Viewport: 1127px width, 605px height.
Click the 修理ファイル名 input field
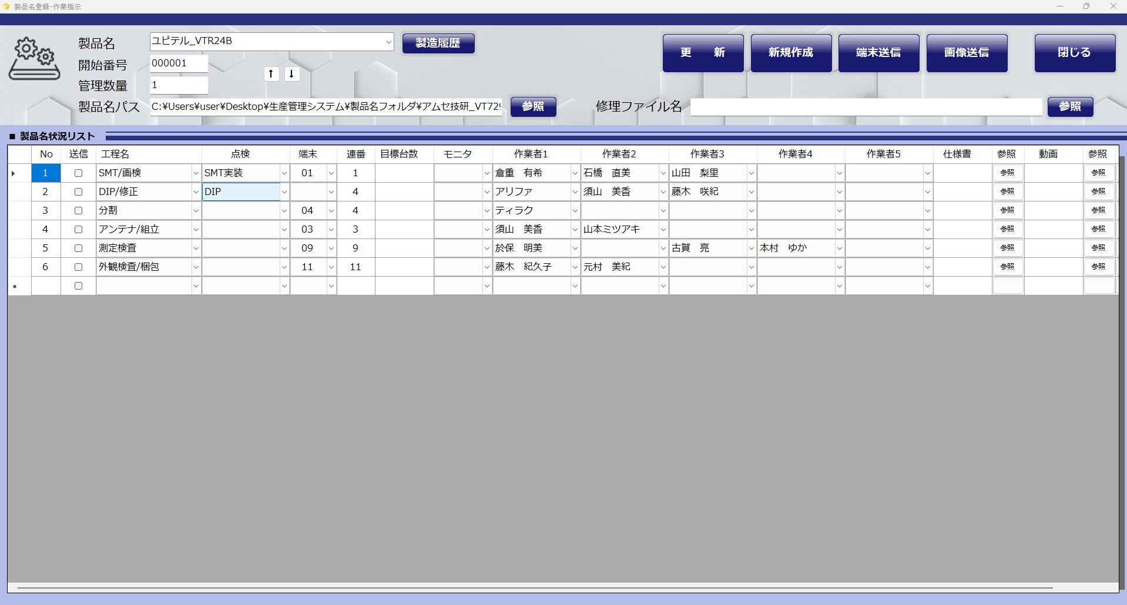pos(866,107)
